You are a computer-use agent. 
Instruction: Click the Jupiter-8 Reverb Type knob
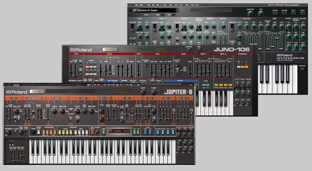(x=191, y=134)
